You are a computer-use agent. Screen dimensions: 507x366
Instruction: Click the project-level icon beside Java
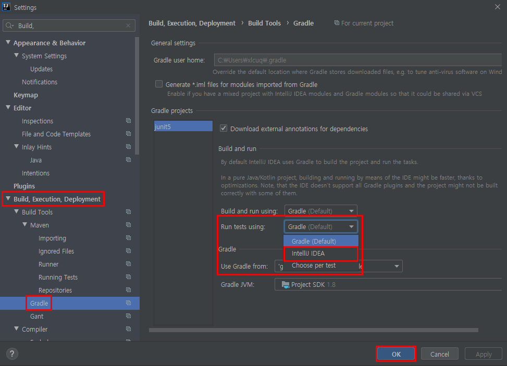tap(128, 160)
